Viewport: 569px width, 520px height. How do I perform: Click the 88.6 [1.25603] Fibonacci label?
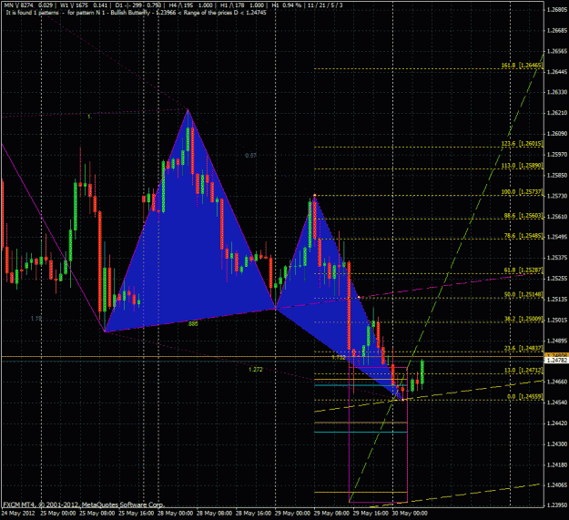523,216
